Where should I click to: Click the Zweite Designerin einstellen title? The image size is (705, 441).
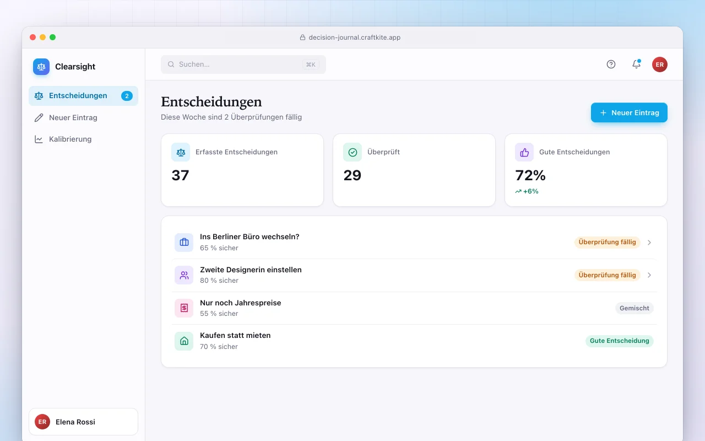tap(251, 270)
